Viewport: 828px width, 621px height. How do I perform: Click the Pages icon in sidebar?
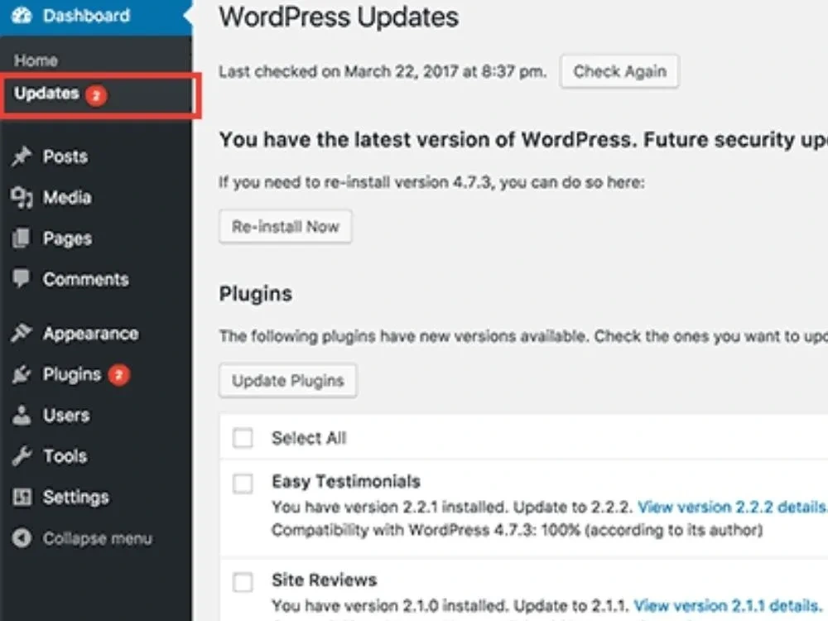point(22,238)
